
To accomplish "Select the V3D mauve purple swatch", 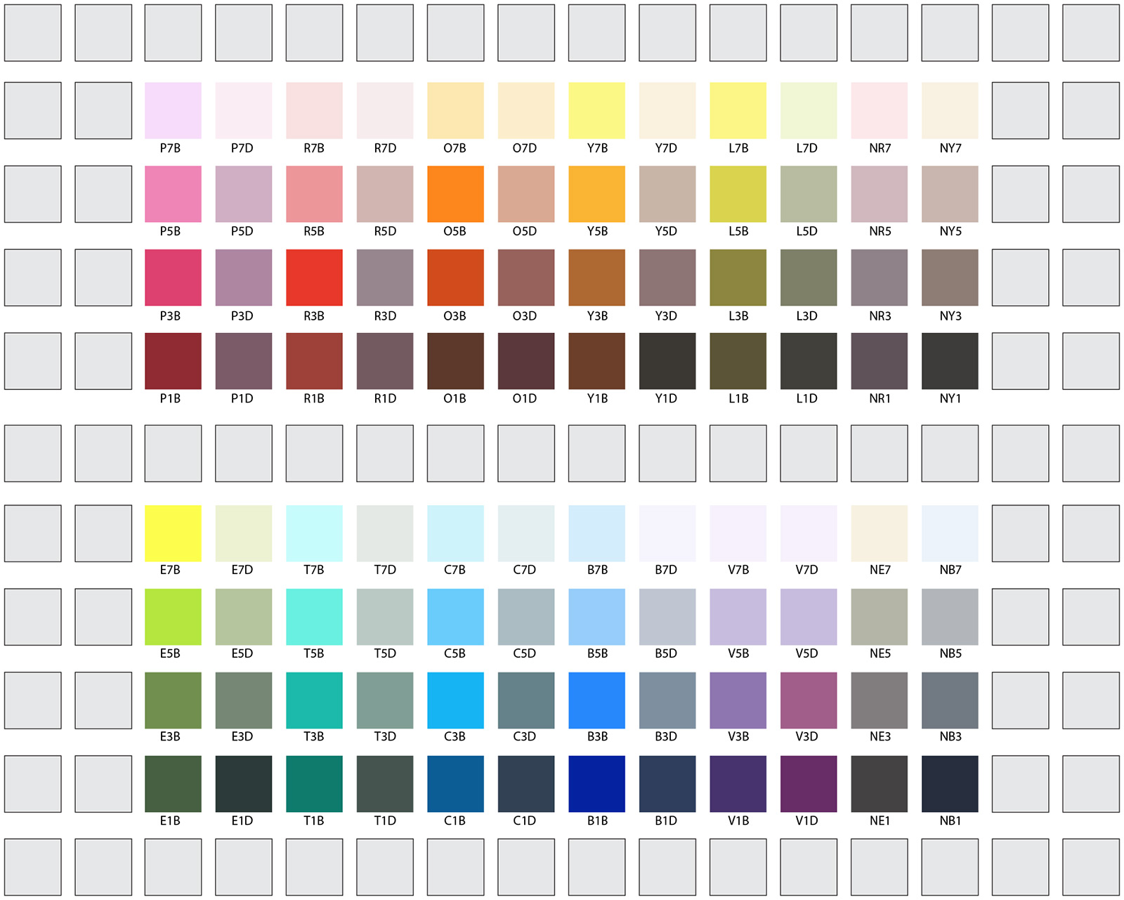I will 809,700.
